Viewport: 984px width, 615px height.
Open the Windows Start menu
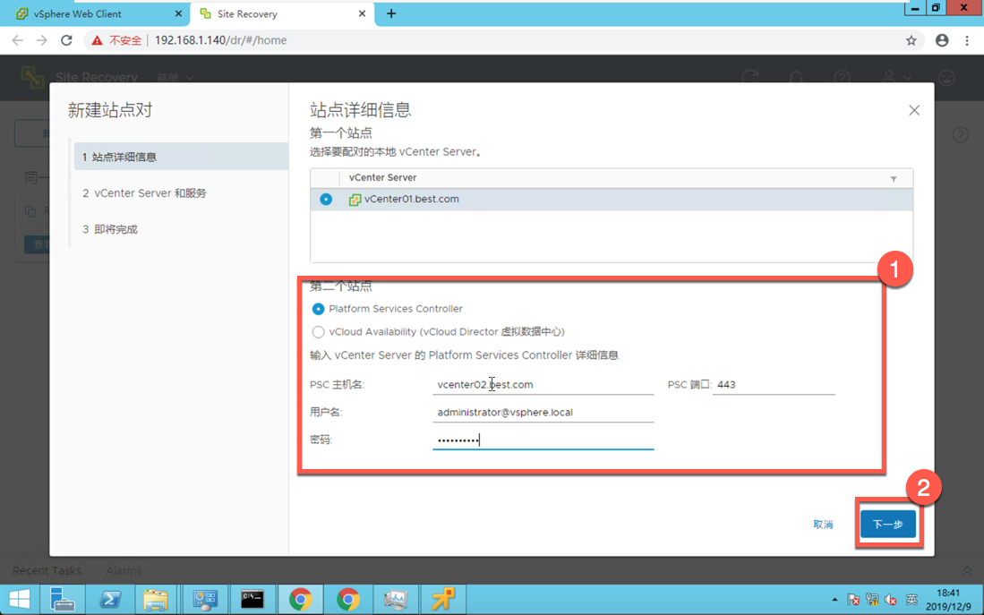coord(20,599)
